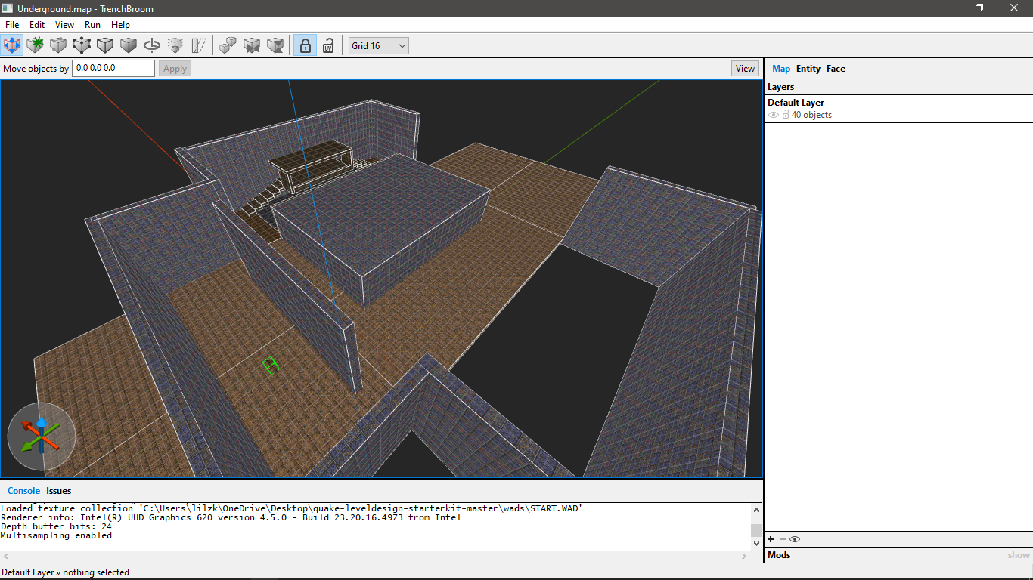Click the status bar selection text
Screen dimensions: 1033x580
click(65, 572)
